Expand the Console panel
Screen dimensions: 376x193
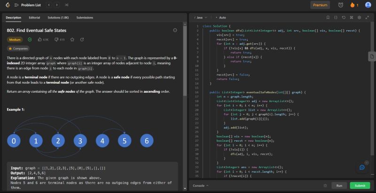click(201, 185)
